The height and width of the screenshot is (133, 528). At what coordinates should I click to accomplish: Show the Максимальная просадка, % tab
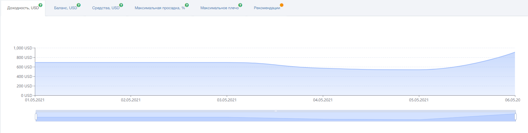pyautogui.click(x=160, y=8)
